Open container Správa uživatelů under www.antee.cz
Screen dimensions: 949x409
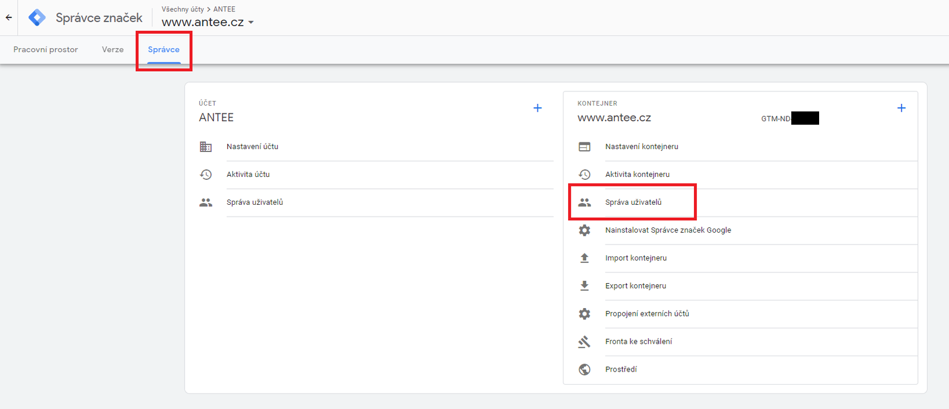(x=633, y=202)
